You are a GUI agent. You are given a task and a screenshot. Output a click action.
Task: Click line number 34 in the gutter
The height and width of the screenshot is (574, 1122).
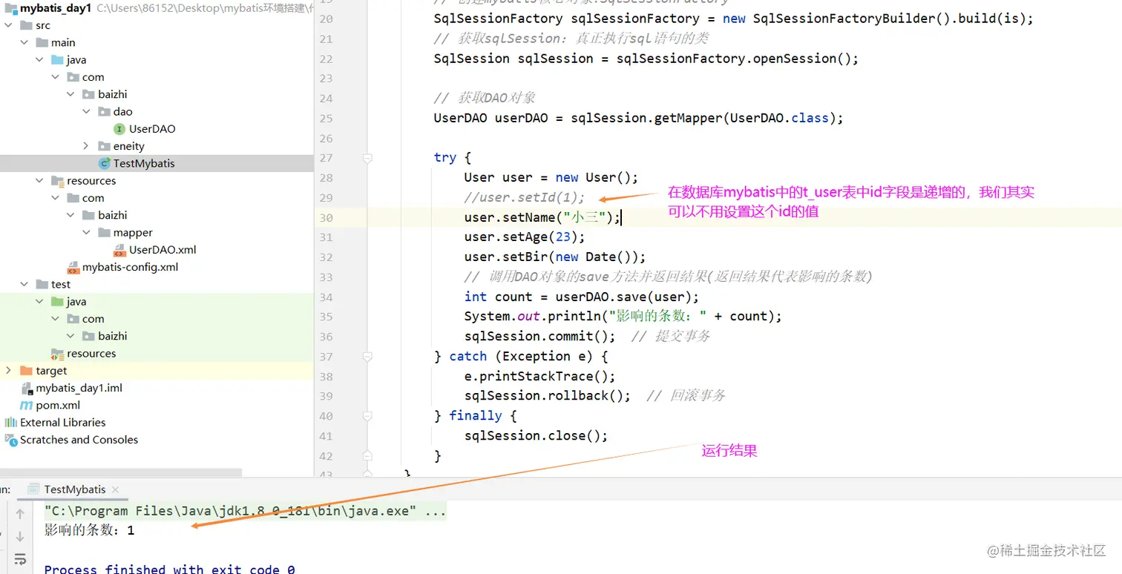pyautogui.click(x=326, y=297)
